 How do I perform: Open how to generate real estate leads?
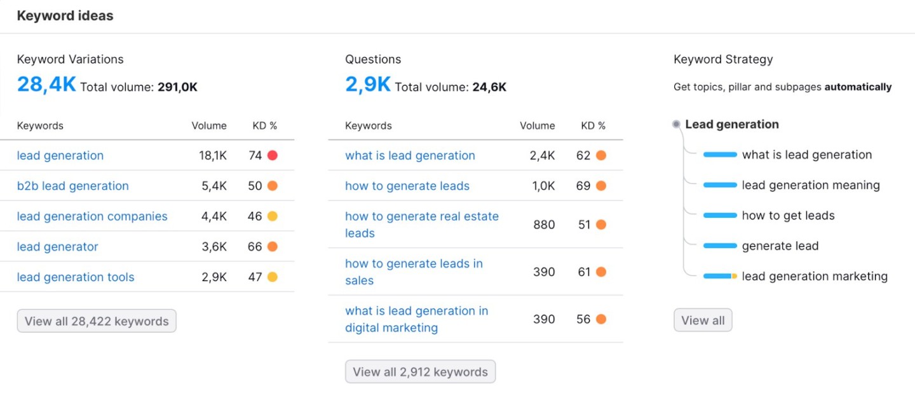click(x=421, y=225)
